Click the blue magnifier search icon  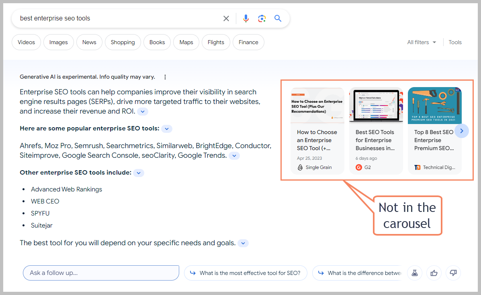click(278, 18)
